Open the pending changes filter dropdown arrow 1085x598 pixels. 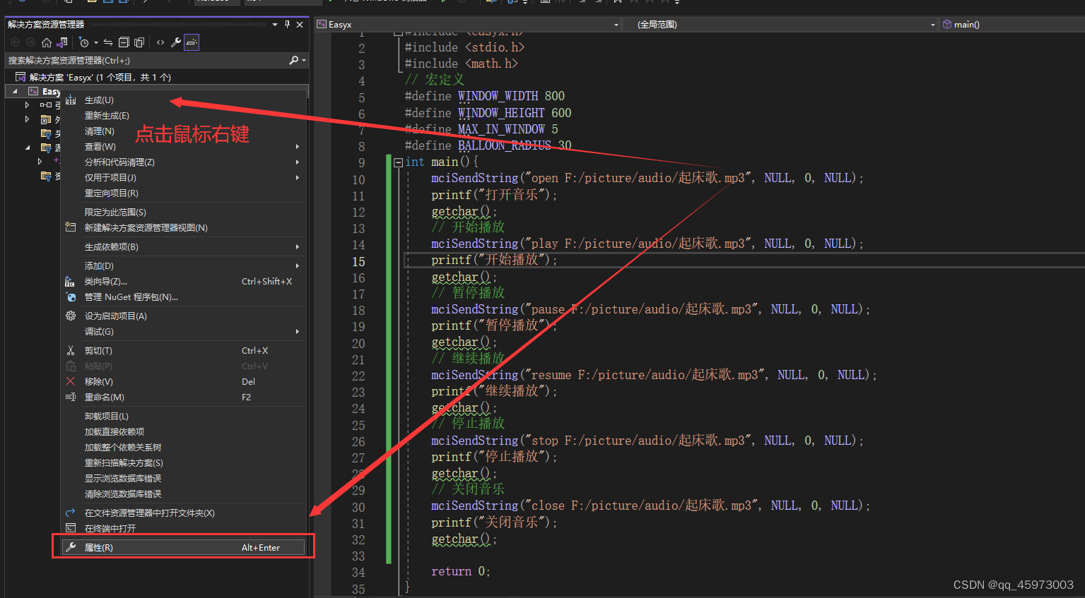pyautogui.click(x=96, y=42)
